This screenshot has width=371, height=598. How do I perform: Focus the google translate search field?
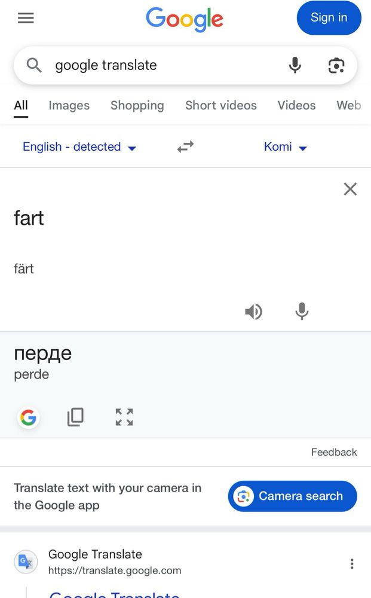pos(161,65)
